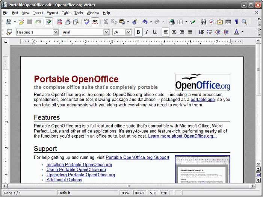
Task: Apply the Font Color A swatch
Action: click(x=236, y=32)
